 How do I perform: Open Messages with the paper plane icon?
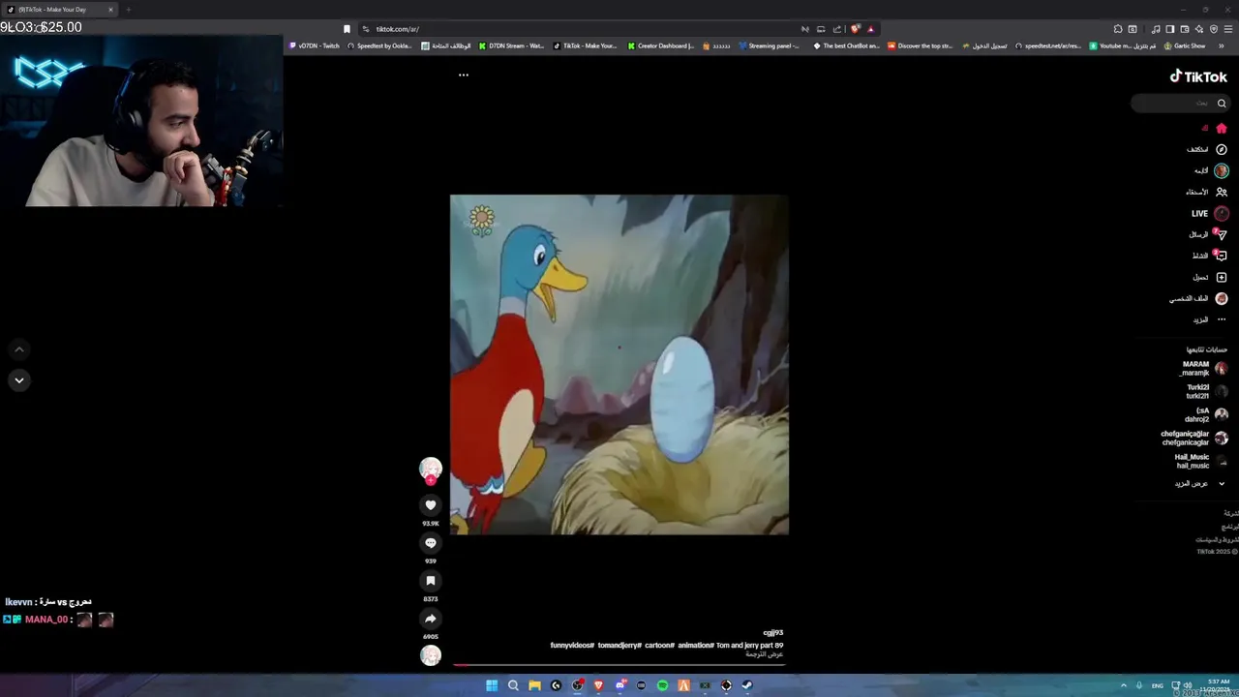coord(1222,234)
